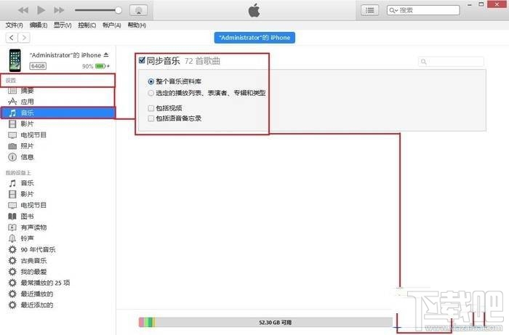Maximize the iTunes window
Screen dimensions: 509x335
(x=481, y=4)
